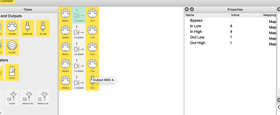Click the Map button for Bypass
280x115 pixels.
click(x=273, y=22)
